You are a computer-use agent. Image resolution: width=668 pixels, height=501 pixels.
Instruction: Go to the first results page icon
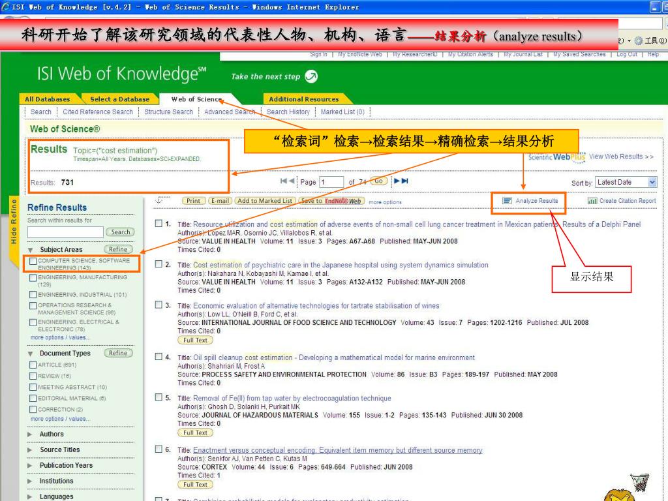coord(283,181)
